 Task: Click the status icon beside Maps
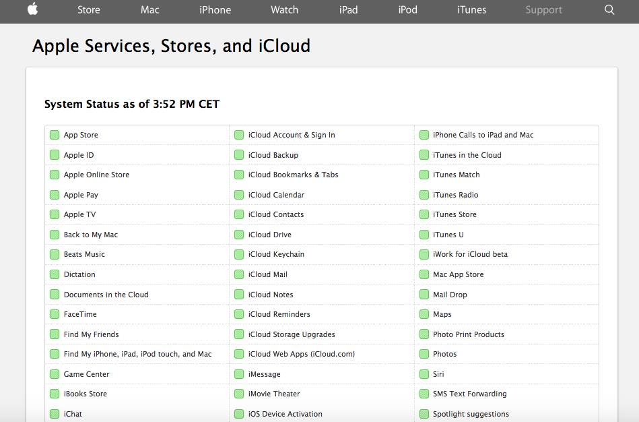click(424, 315)
